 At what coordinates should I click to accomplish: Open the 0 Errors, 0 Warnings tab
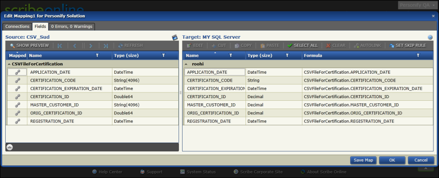point(72,27)
